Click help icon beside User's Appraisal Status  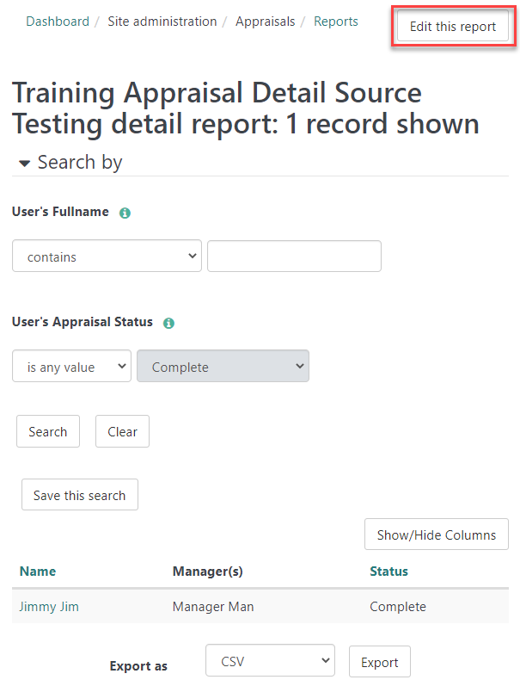168,323
